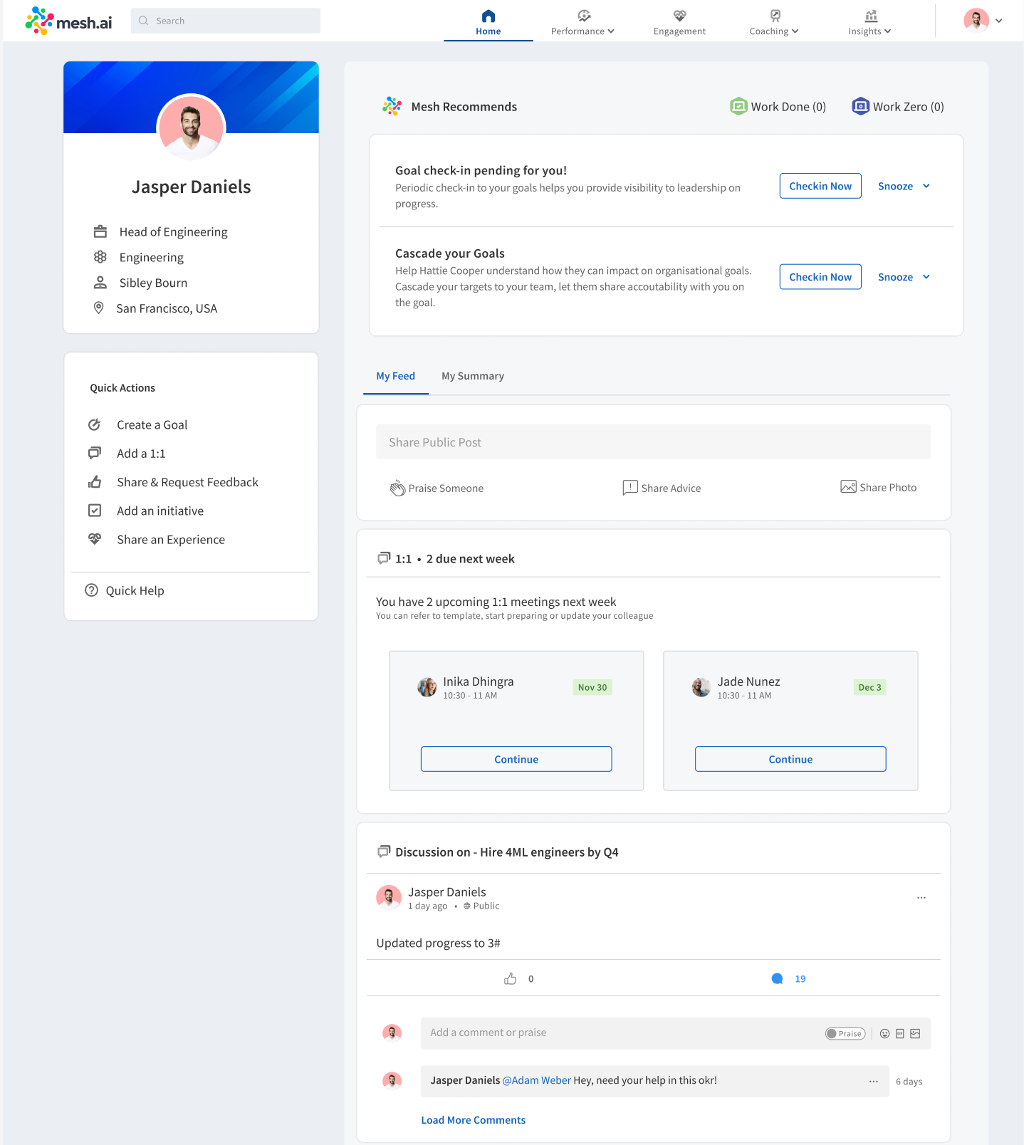Screen dimensions: 1024x1145
Task: Click Jade Nunez's avatar
Action: click(701, 687)
